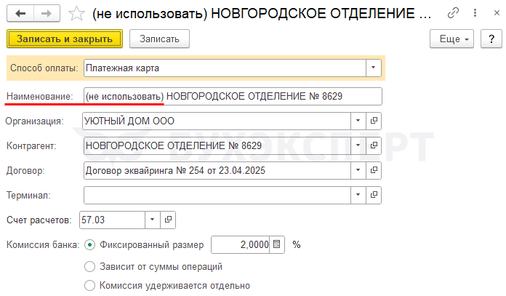Open the Еще menu

click(x=451, y=39)
